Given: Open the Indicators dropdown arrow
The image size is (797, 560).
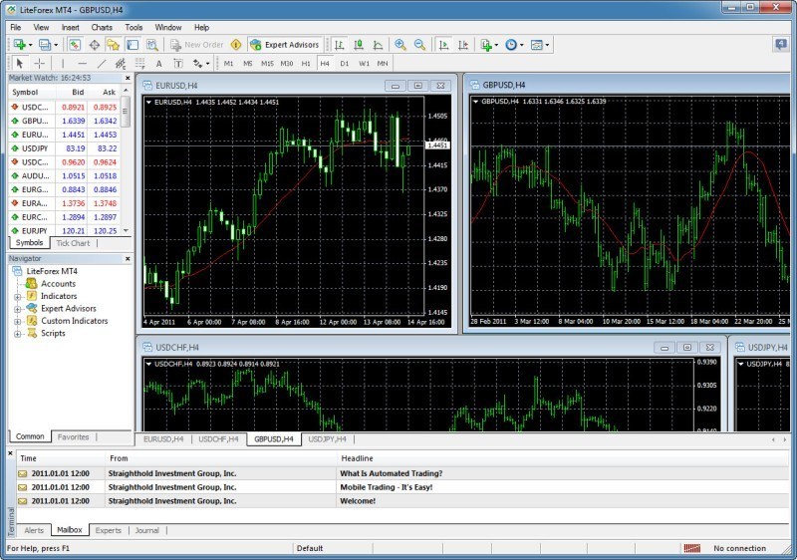Looking at the screenshot, I should (x=496, y=45).
